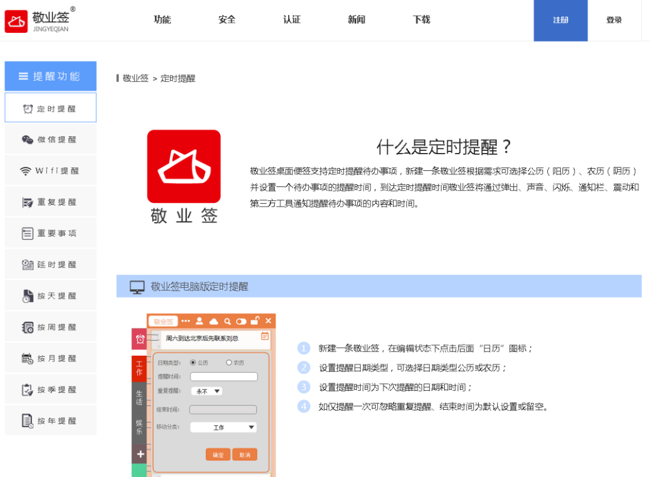Click the plus tab to add a category
The height and width of the screenshot is (477, 650).
coord(140,454)
